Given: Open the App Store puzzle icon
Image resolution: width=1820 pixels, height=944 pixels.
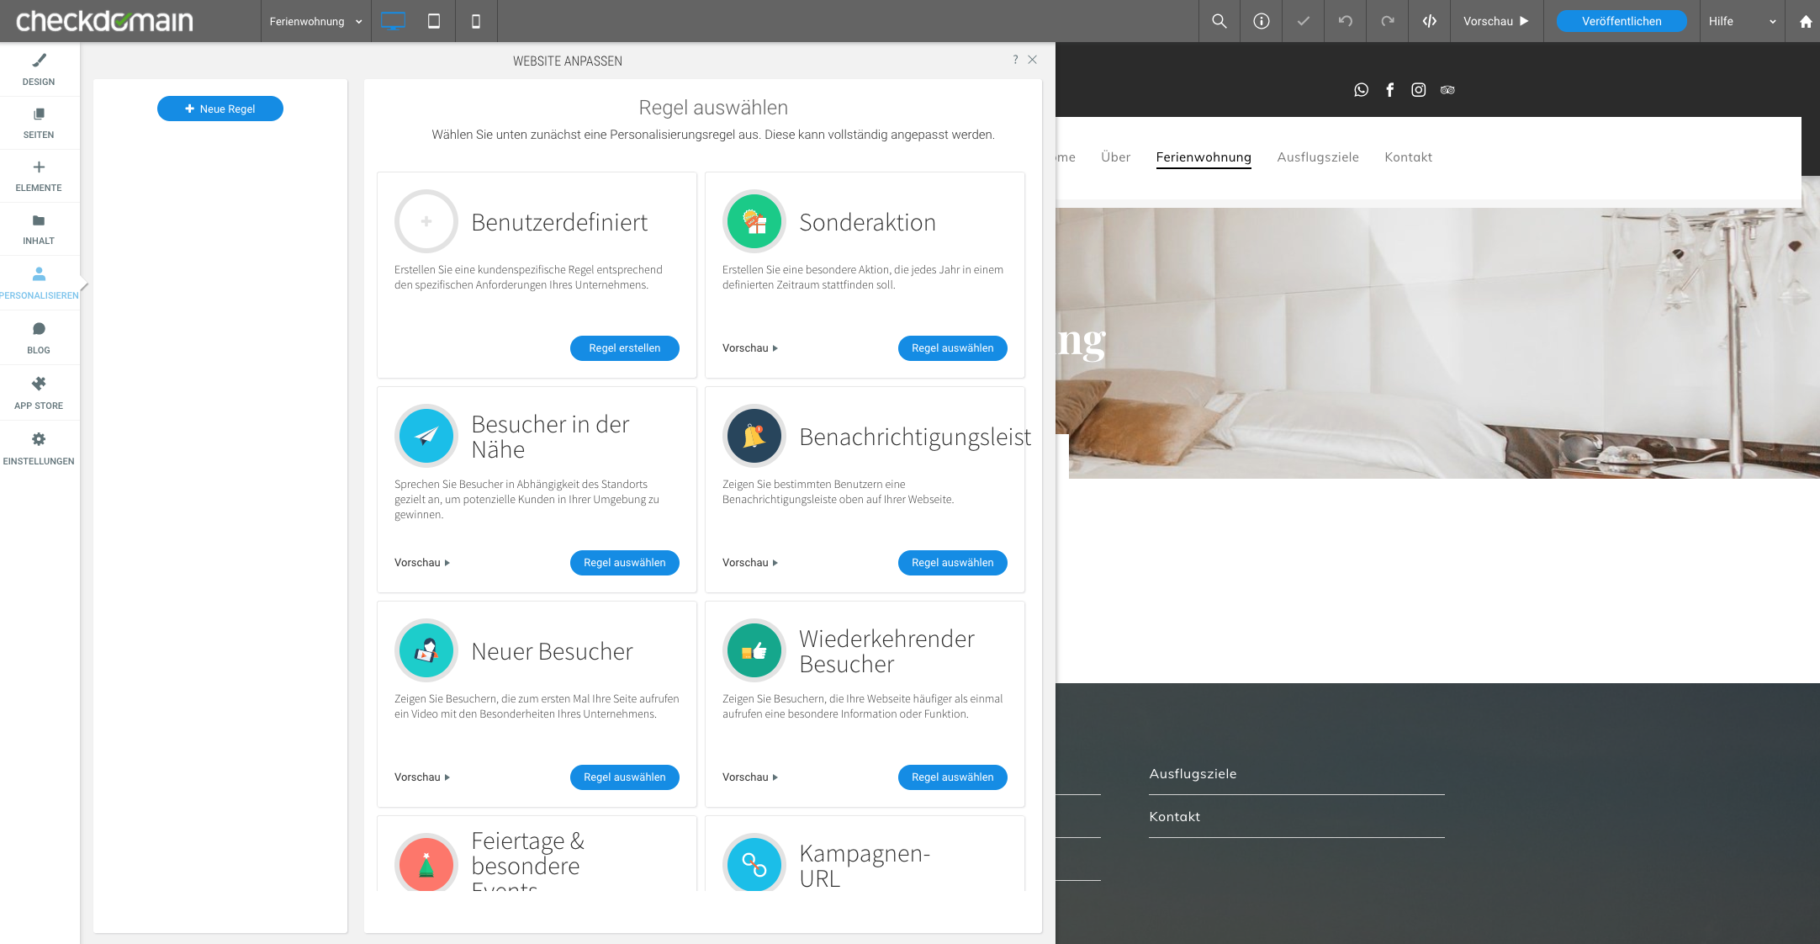Looking at the screenshot, I should [39, 393].
